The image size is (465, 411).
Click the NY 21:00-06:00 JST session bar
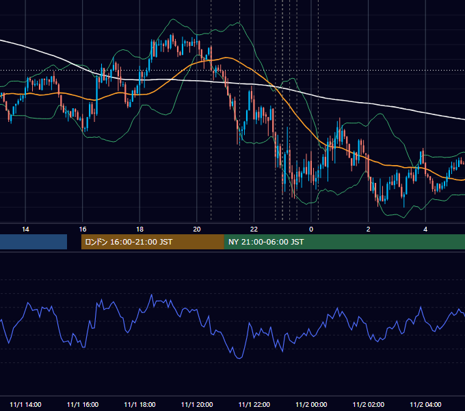(344, 242)
